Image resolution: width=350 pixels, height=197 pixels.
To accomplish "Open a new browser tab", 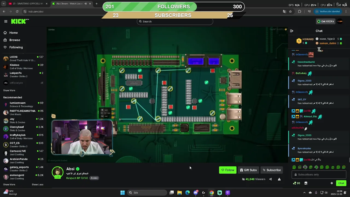I will (97, 4).
